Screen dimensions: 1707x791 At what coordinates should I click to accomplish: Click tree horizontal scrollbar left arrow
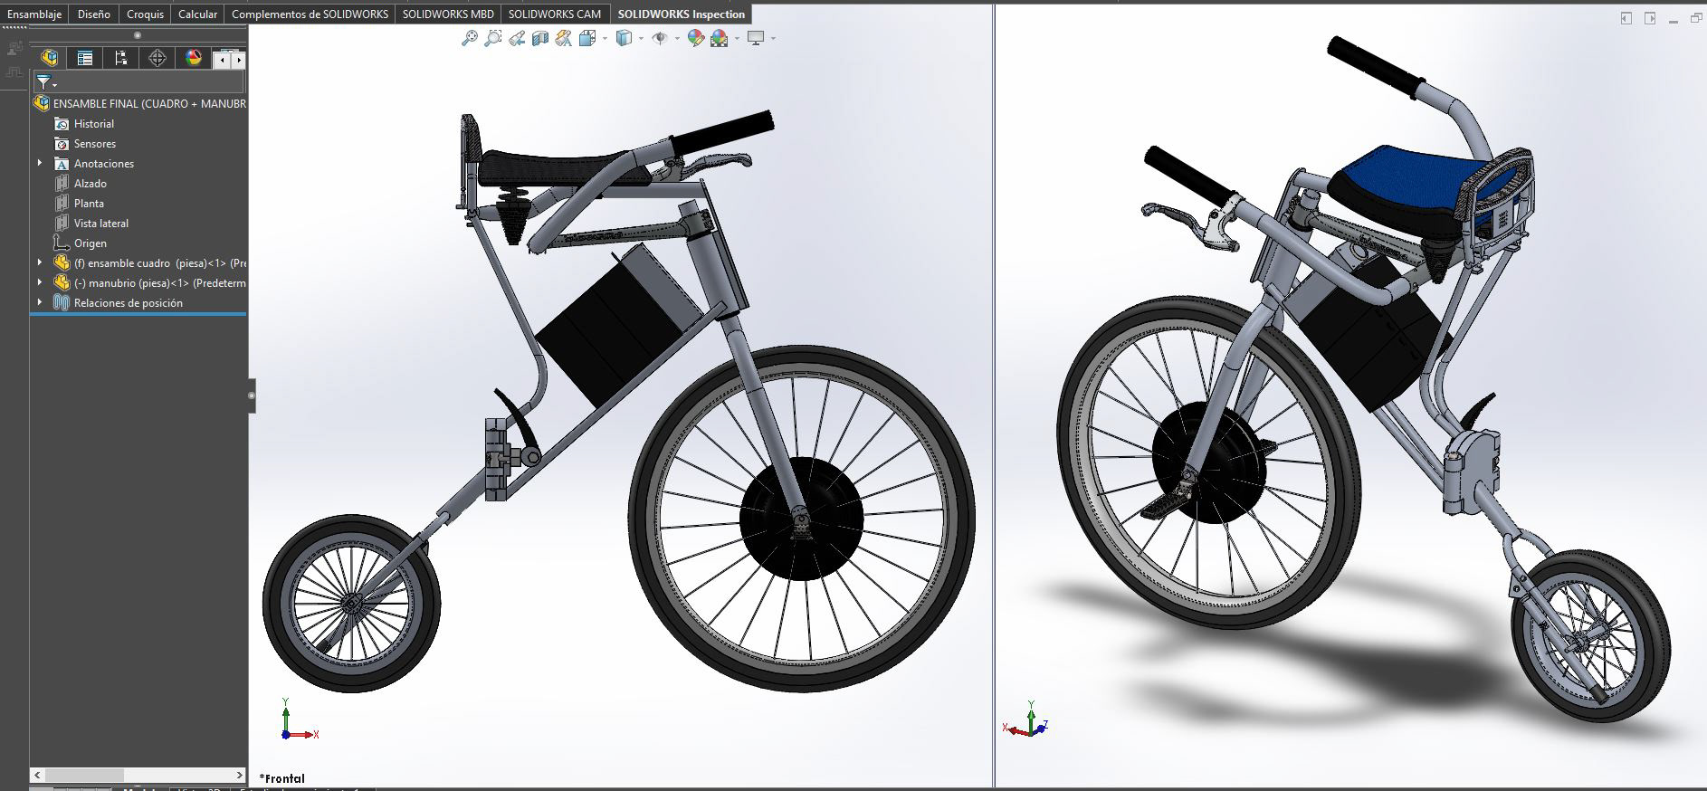(x=37, y=776)
